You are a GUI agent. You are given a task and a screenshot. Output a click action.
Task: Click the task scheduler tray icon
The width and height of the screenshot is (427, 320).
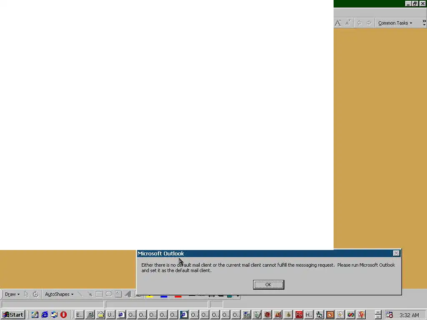pos(389,315)
